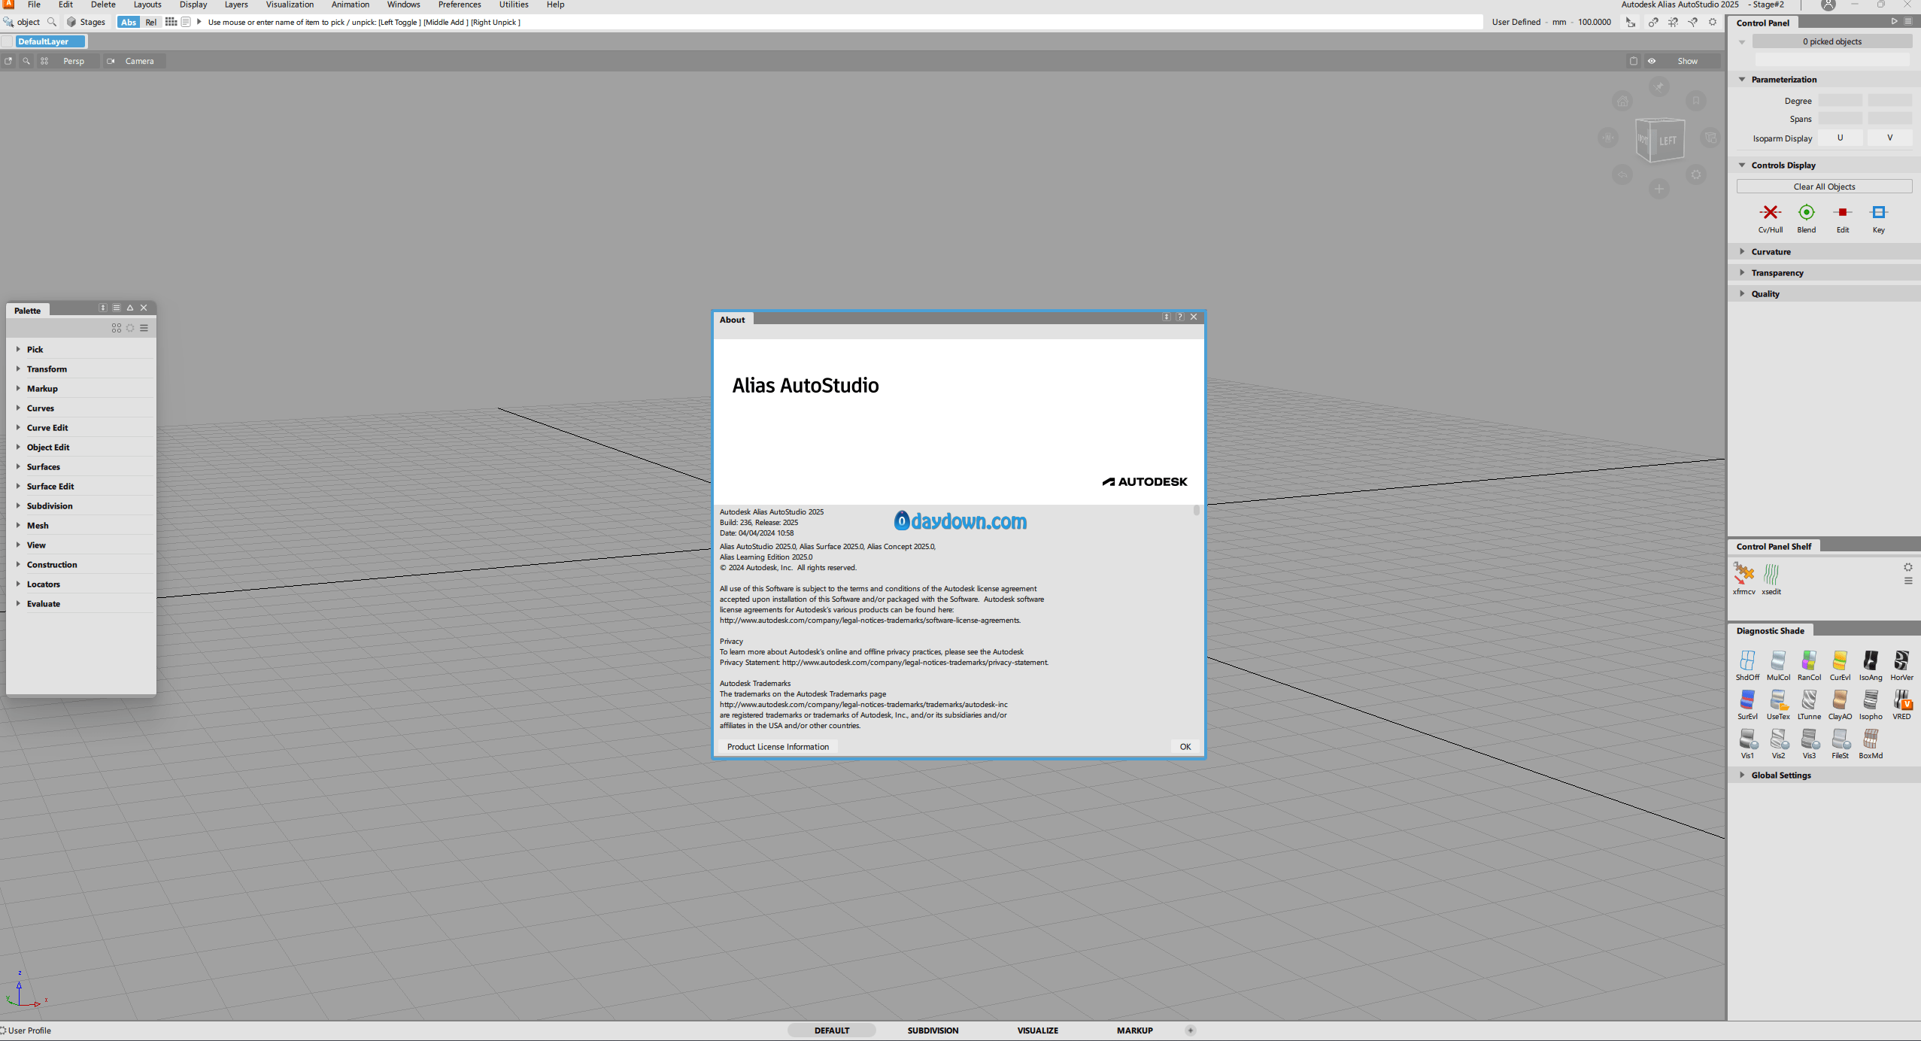Click the VRED shade icon
The height and width of the screenshot is (1041, 1921).
pos(1901,700)
